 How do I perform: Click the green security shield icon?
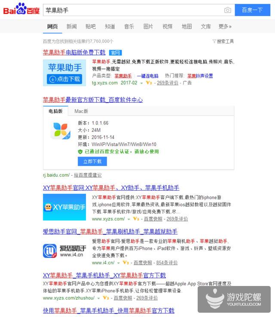click(x=80, y=152)
